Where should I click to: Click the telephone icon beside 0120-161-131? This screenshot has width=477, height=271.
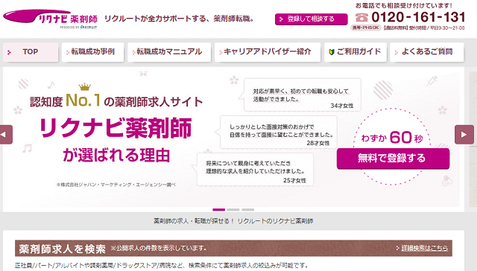click(361, 17)
